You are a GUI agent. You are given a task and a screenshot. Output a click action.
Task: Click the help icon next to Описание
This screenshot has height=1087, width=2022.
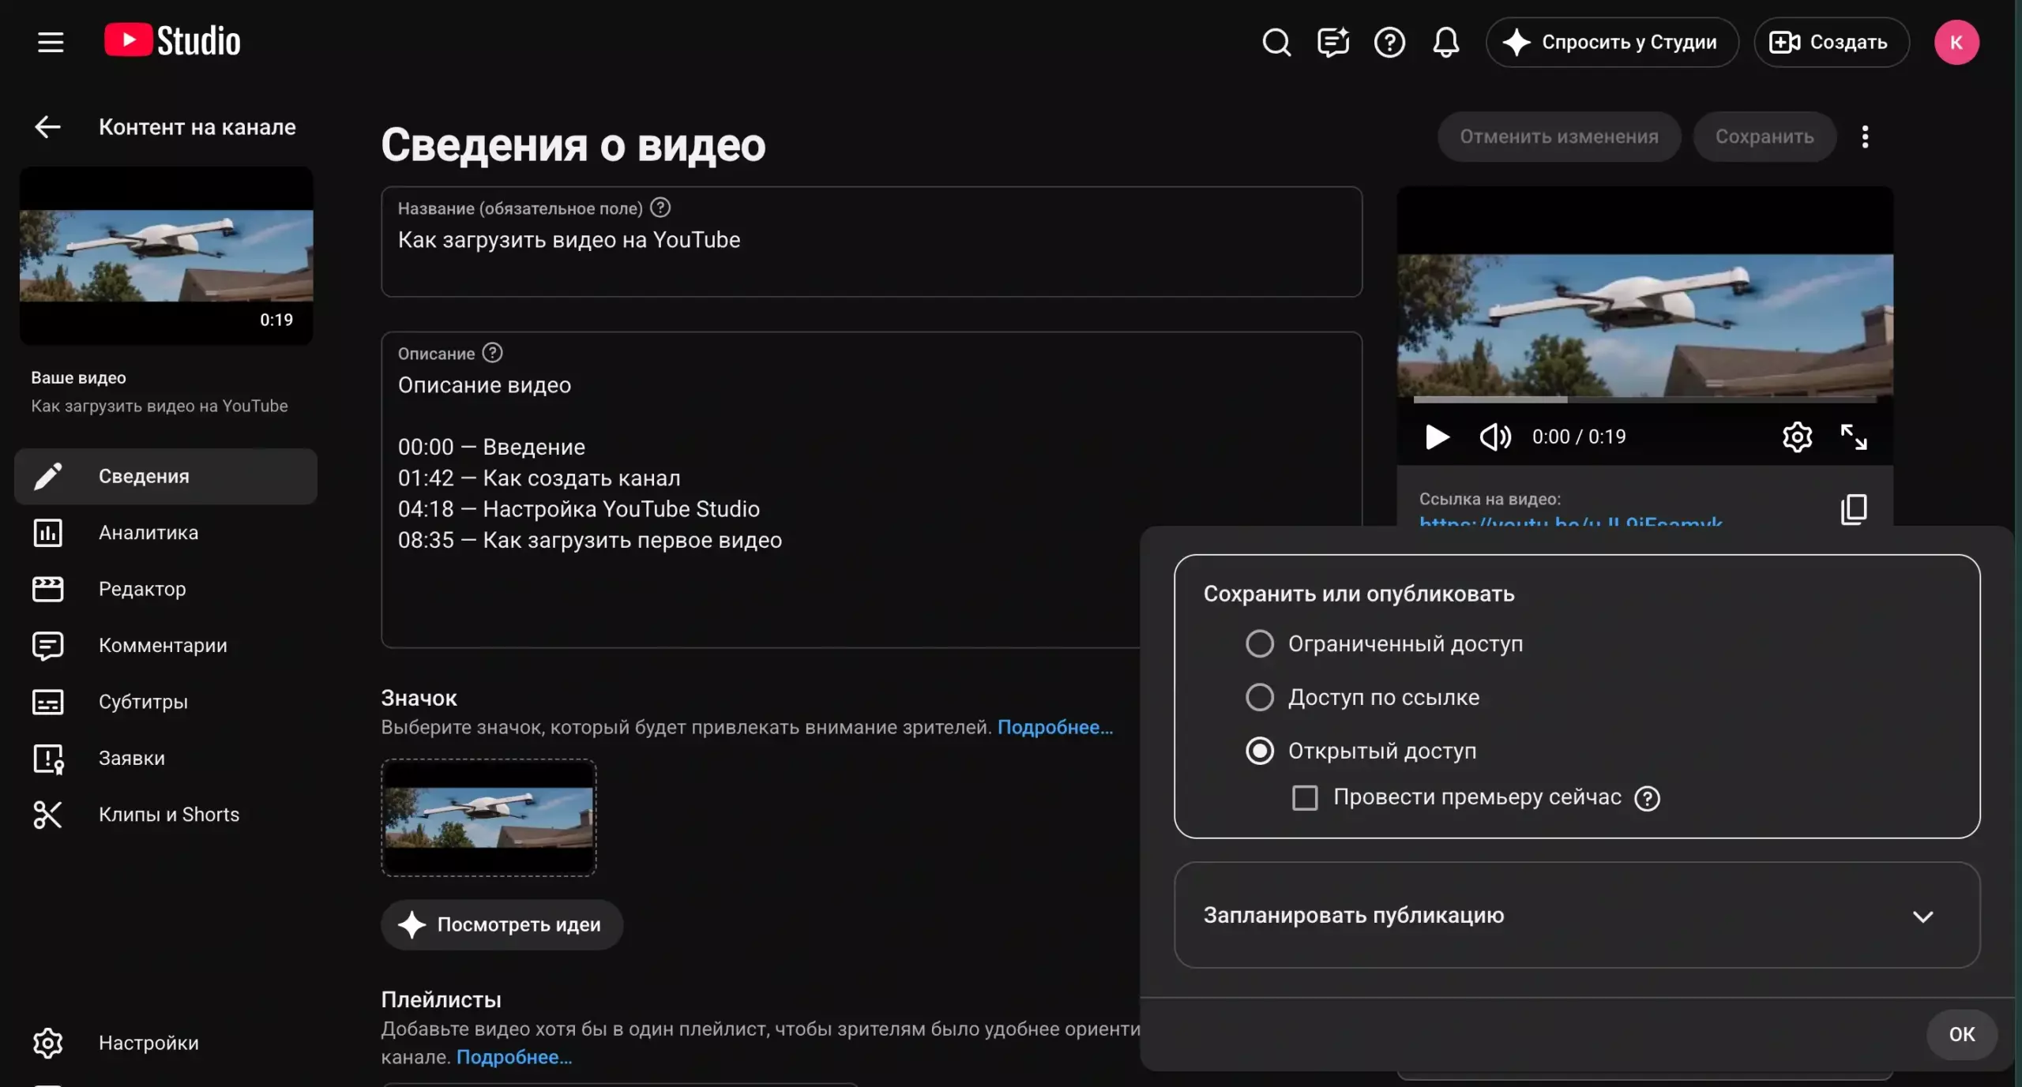pos(492,353)
